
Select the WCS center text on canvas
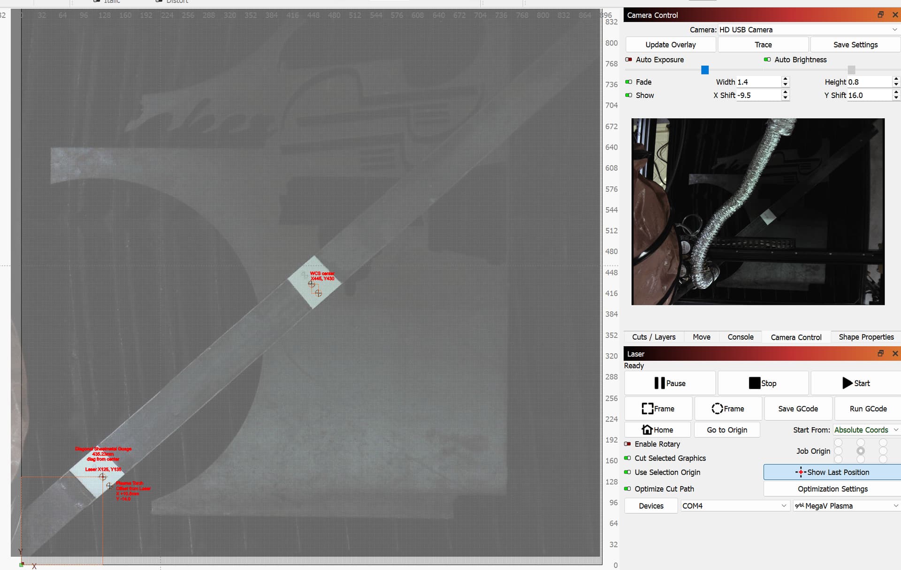tap(322, 276)
